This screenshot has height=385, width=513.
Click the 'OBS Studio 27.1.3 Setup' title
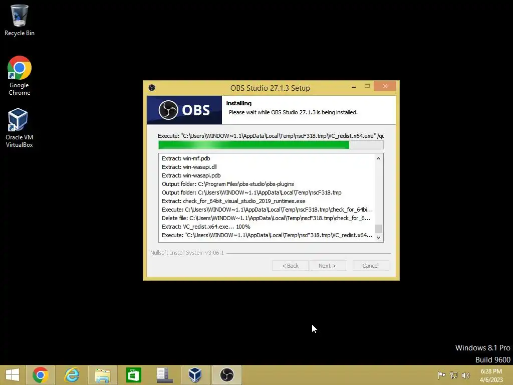[270, 88]
